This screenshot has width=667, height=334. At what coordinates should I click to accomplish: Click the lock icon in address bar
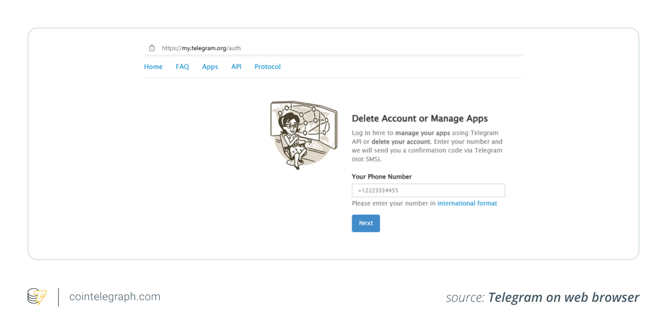152,48
